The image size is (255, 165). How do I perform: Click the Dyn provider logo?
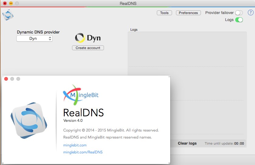pos(88,38)
